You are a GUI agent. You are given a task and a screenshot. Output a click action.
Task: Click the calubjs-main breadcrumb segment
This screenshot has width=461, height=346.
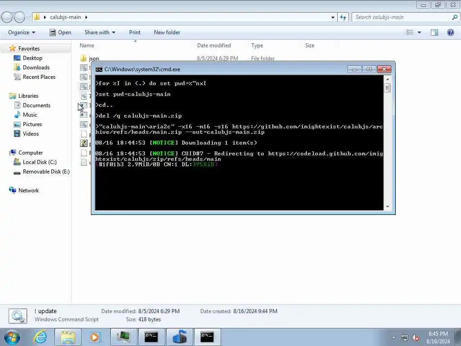[x=65, y=17]
